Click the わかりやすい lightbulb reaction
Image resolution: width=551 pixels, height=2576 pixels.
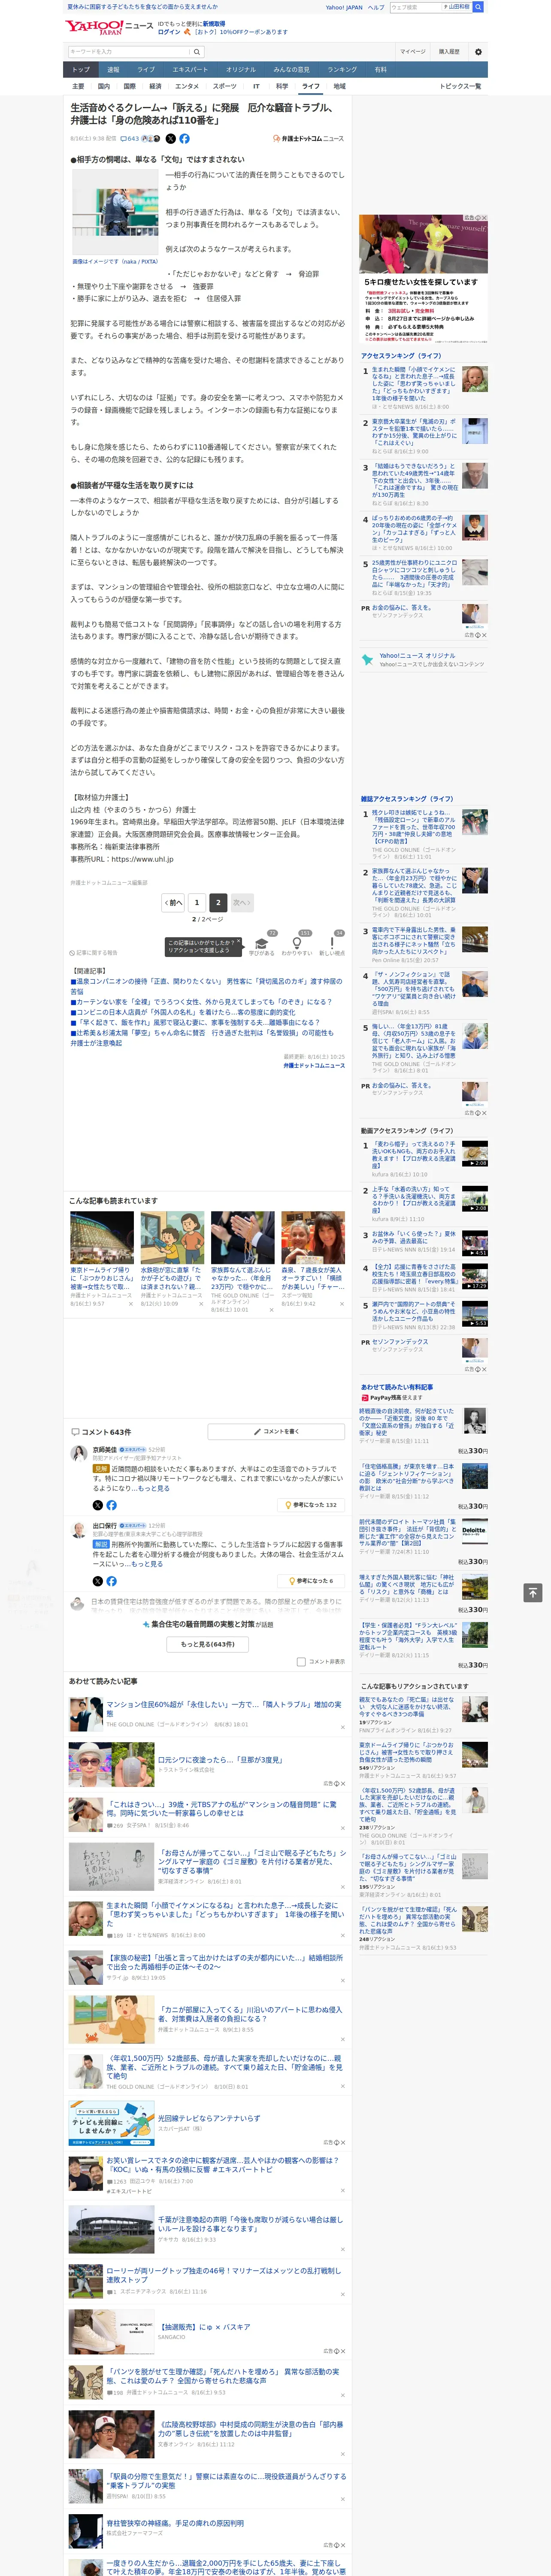[296, 945]
